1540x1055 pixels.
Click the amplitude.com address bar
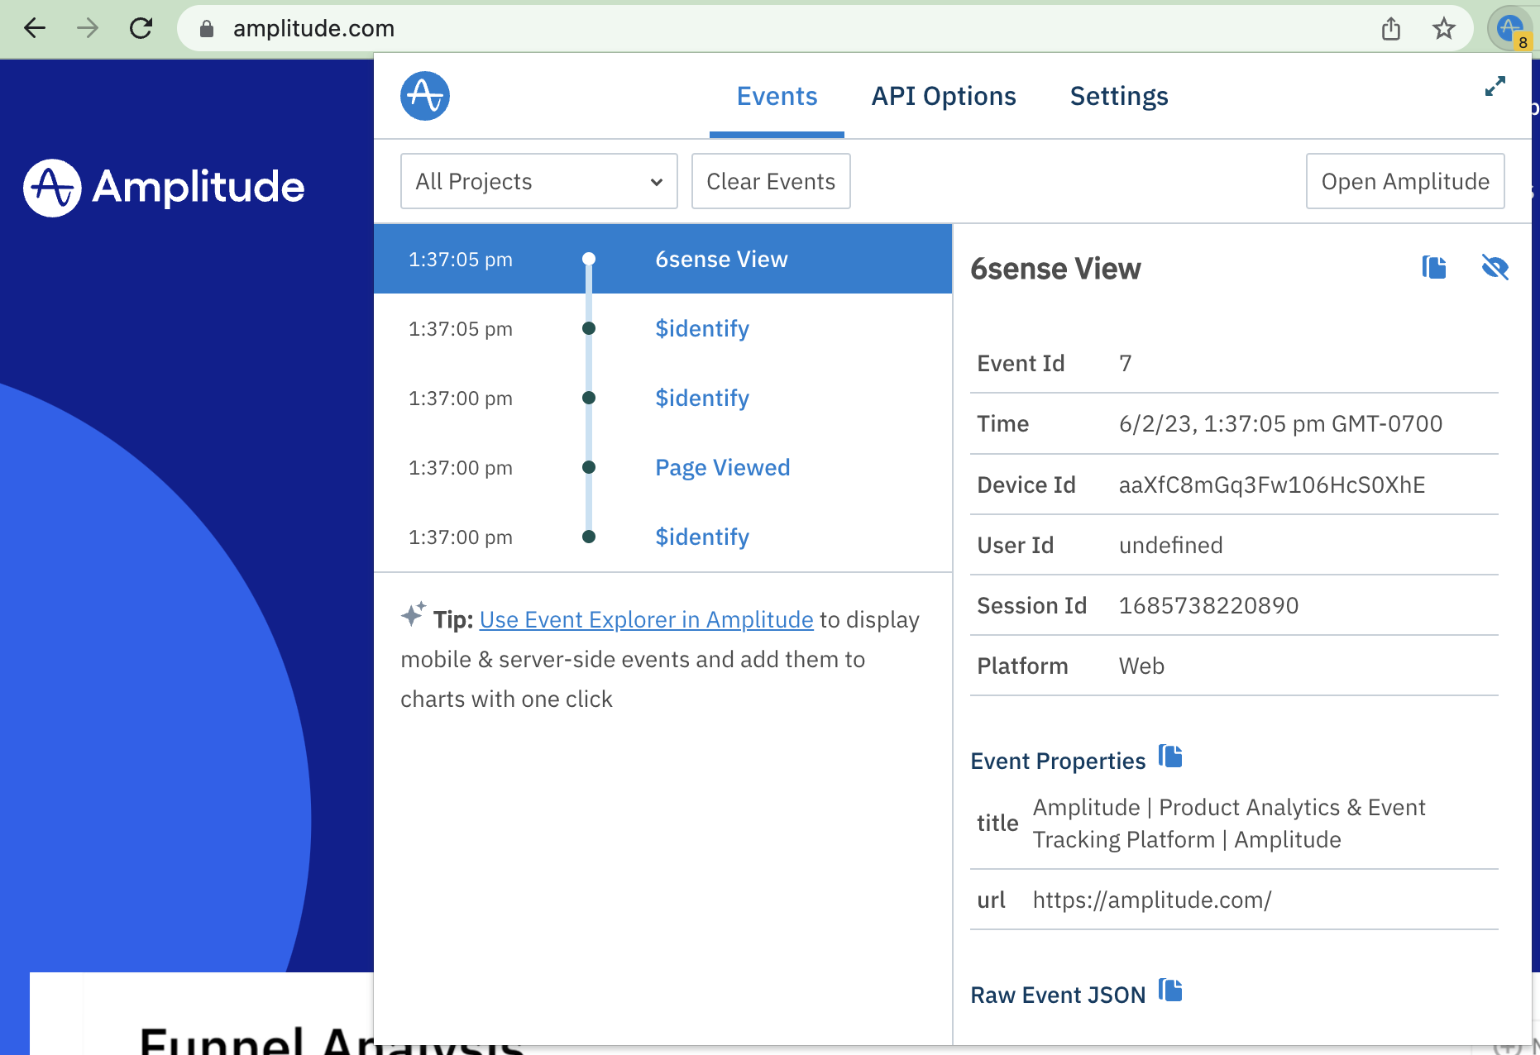[x=744, y=29]
